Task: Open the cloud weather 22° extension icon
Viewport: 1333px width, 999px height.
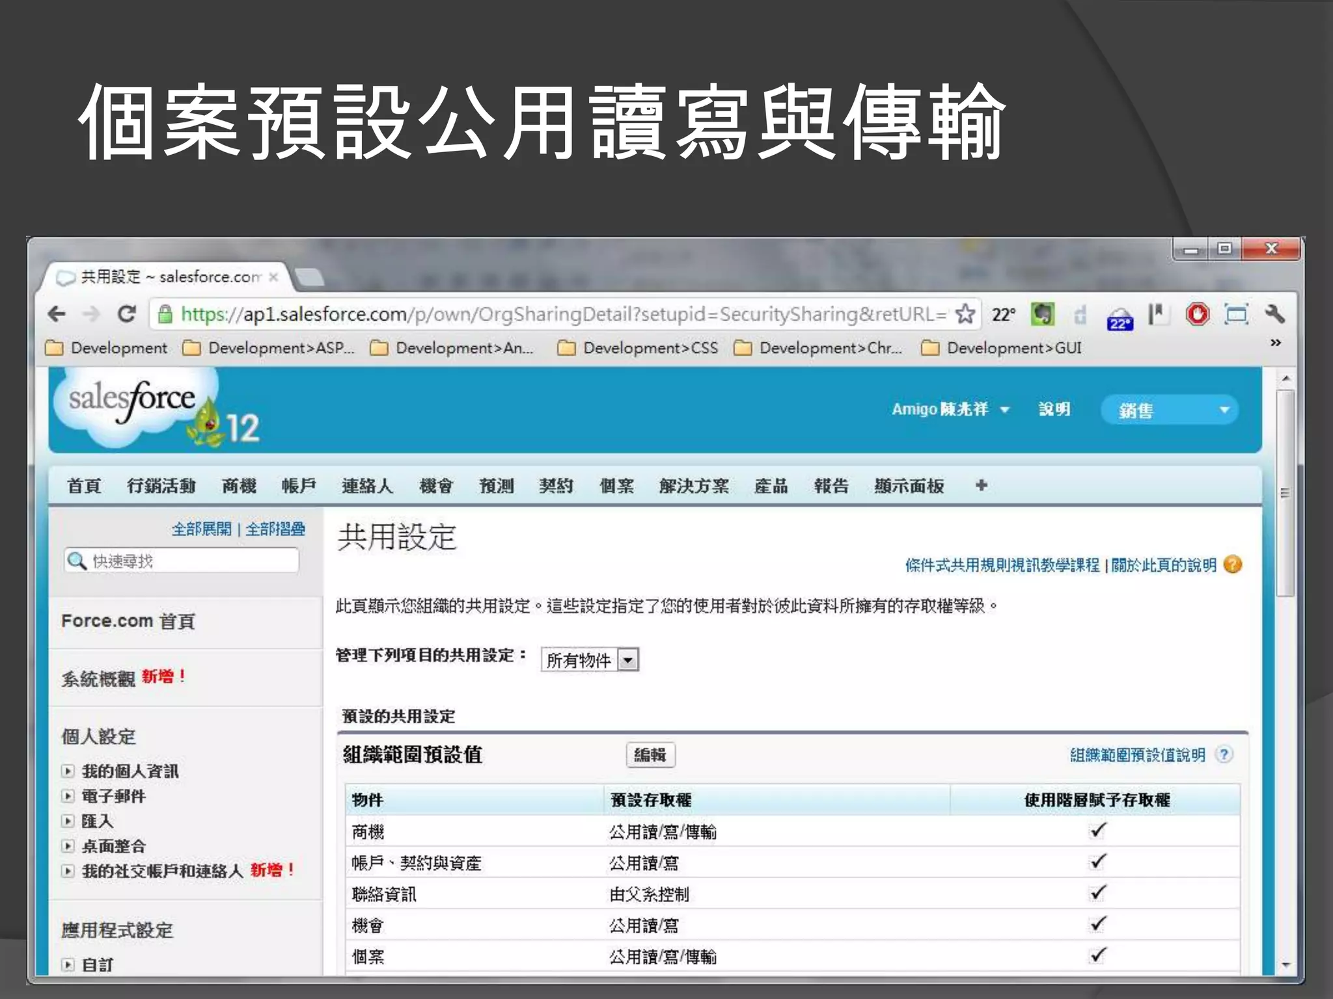Action: (1120, 319)
